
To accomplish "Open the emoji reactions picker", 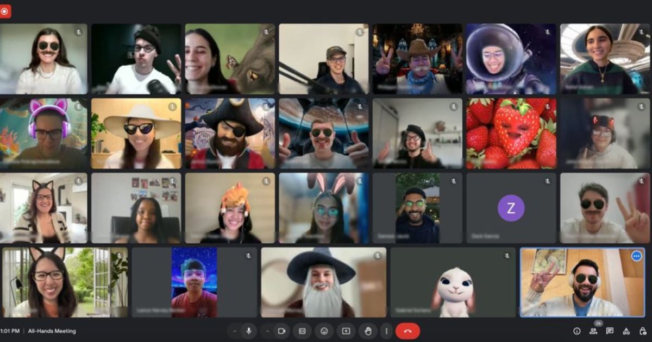I will (x=324, y=331).
